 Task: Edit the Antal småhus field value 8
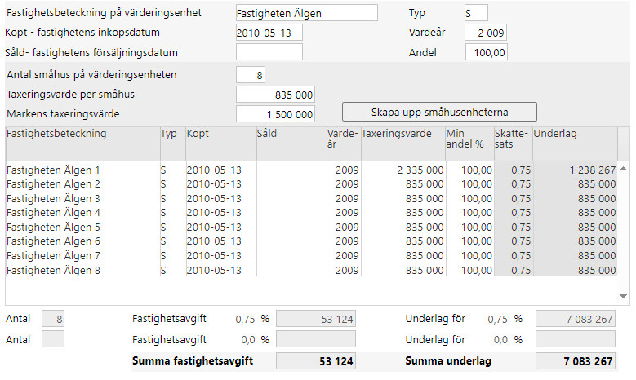tap(251, 75)
